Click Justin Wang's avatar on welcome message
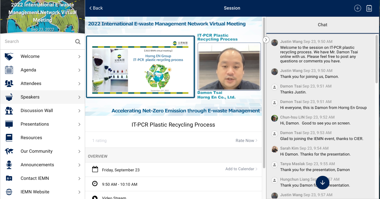The height and width of the screenshot is (199, 380). [274, 43]
